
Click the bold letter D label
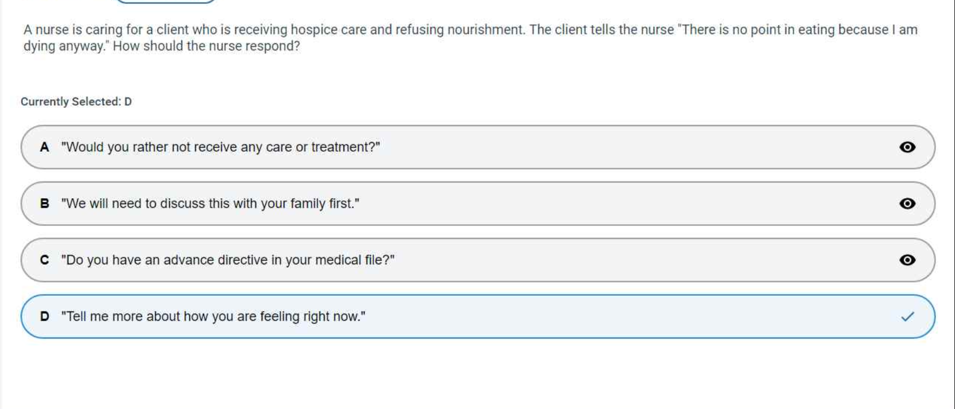44,316
